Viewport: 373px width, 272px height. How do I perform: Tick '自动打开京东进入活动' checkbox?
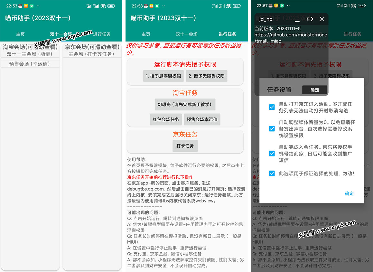click(x=272, y=107)
